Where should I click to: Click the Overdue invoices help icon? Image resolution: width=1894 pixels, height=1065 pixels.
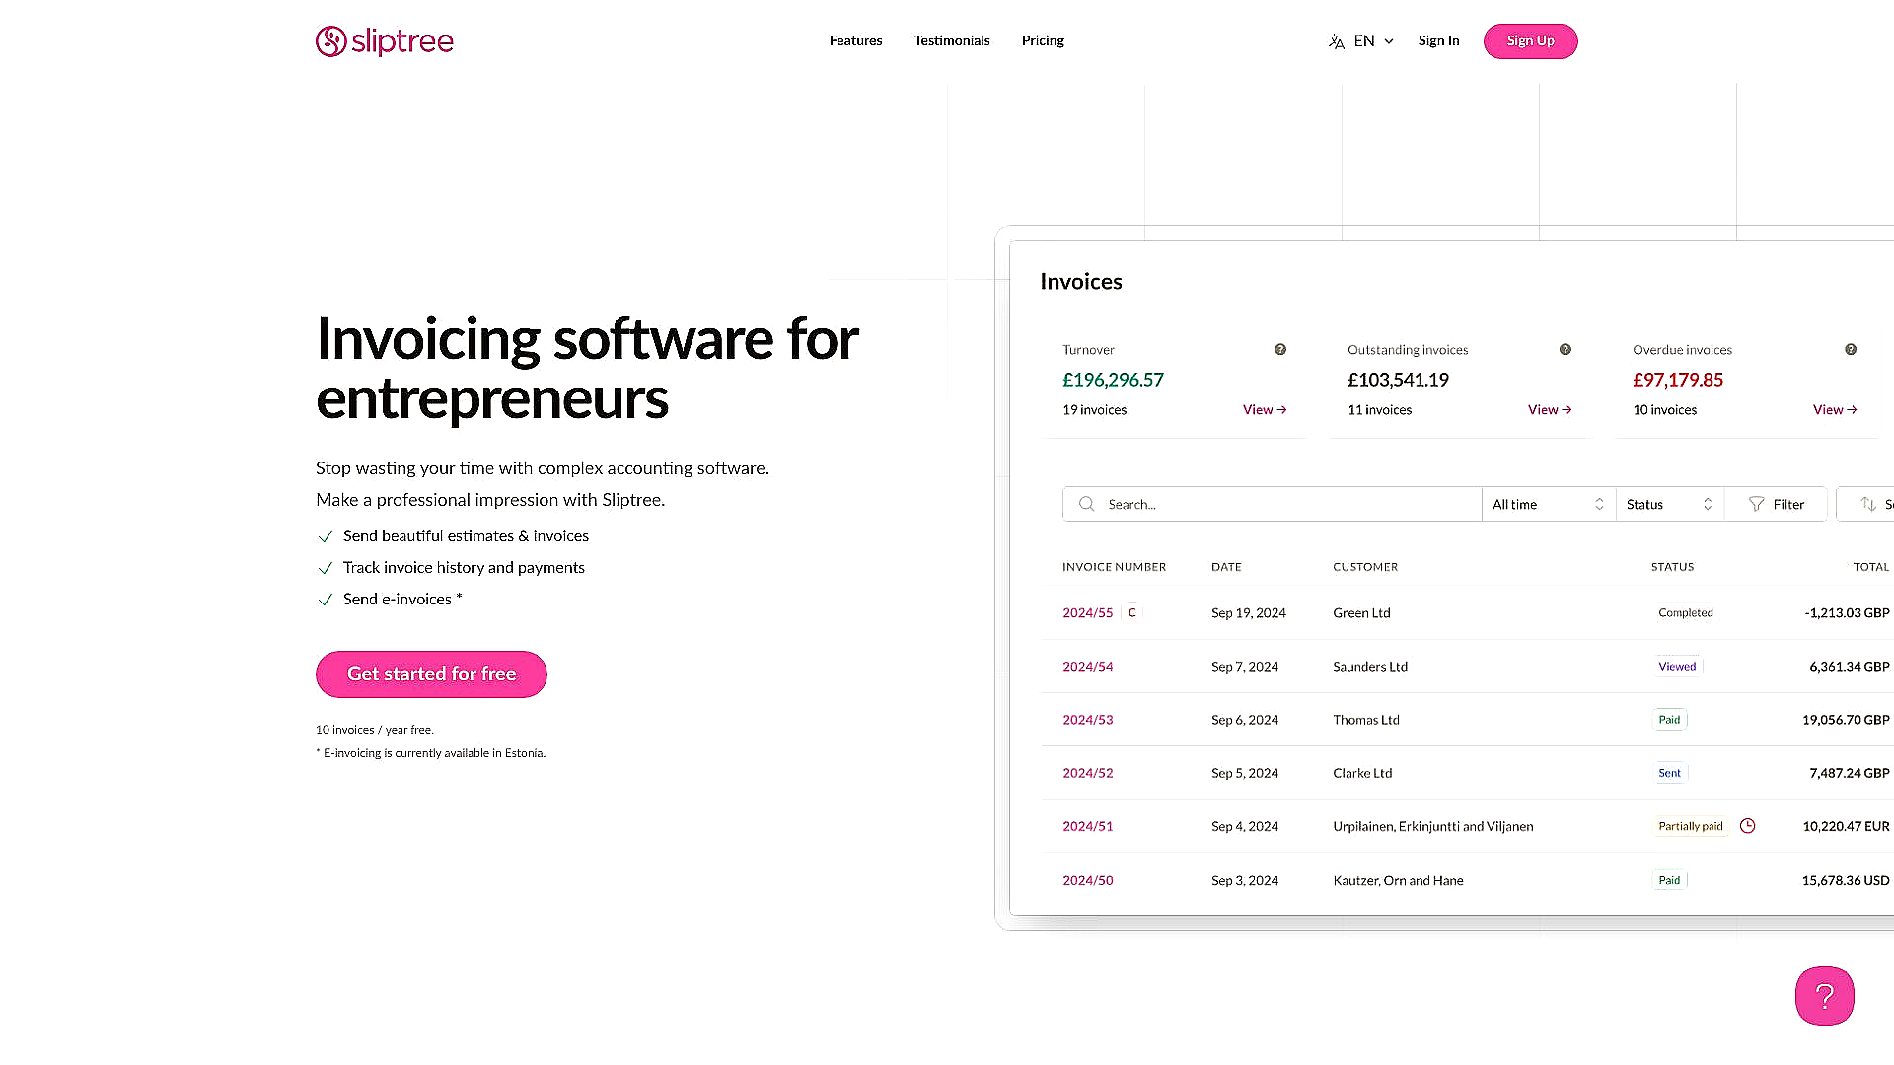click(1851, 349)
